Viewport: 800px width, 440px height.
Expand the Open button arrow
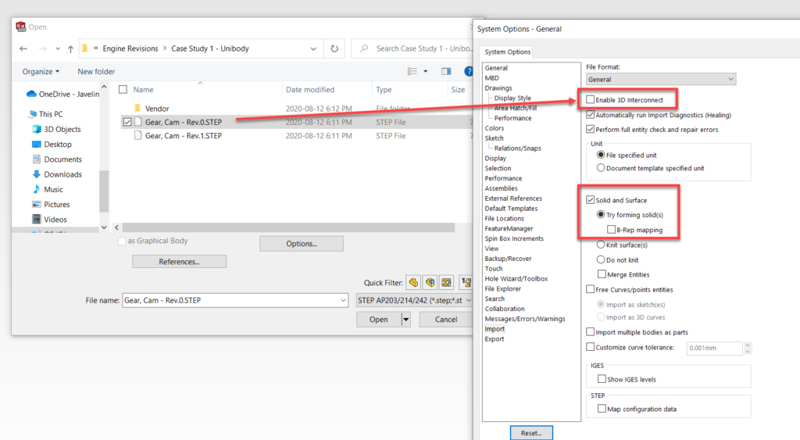click(x=406, y=320)
